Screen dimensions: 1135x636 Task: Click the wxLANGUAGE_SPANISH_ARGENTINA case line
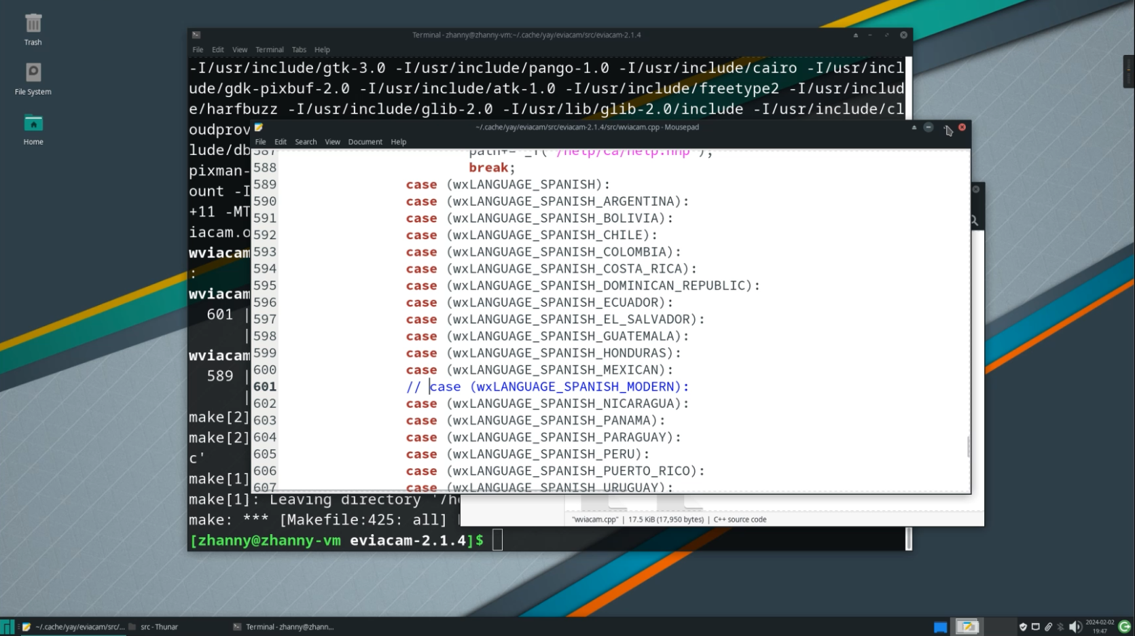(x=547, y=201)
